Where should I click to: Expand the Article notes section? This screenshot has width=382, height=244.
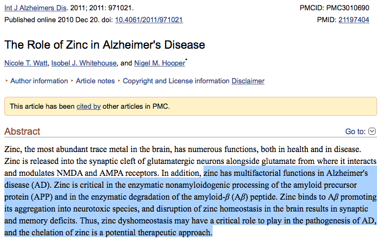95,81
